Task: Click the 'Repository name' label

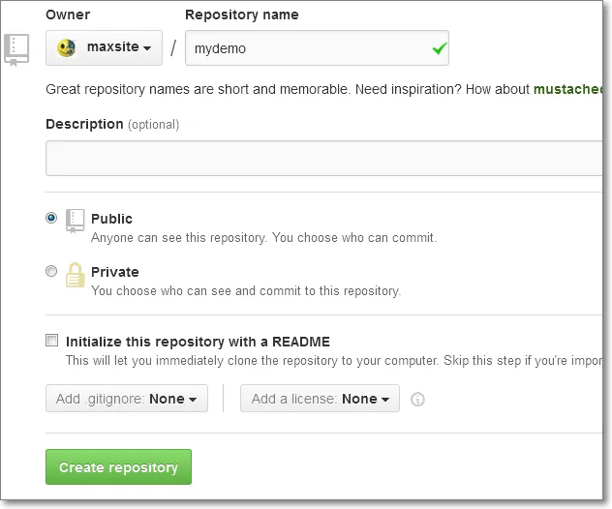Action: (241, 15)
